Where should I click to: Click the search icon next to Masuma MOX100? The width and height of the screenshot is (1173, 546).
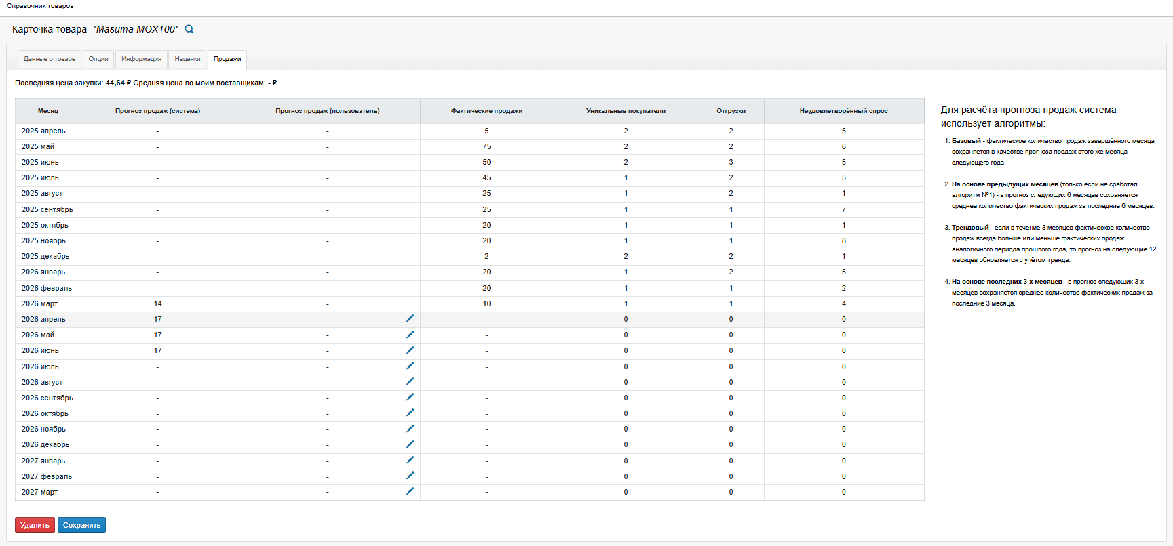189,29
